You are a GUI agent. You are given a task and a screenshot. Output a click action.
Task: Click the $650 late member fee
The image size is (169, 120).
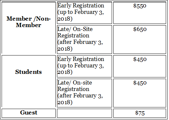tap(140, 29)
